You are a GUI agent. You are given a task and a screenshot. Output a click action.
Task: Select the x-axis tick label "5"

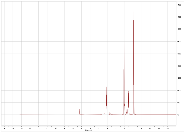tap(99, 128)
